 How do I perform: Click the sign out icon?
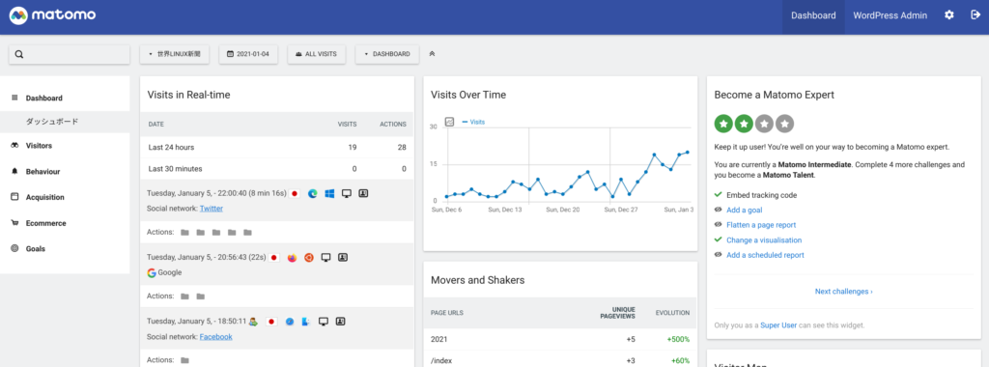pos(975,15)
